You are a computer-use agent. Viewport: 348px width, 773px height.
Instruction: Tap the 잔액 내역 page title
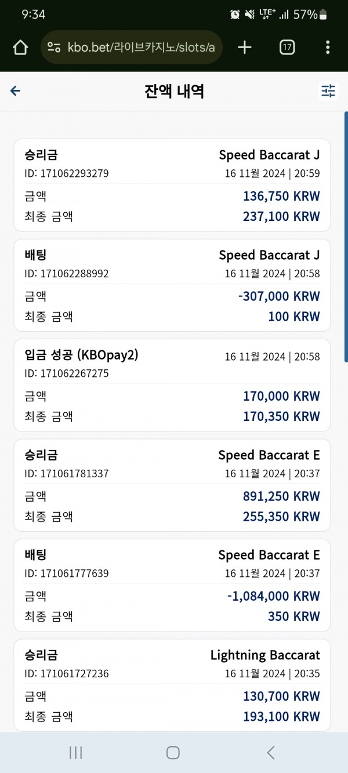(x=174, y=91)
